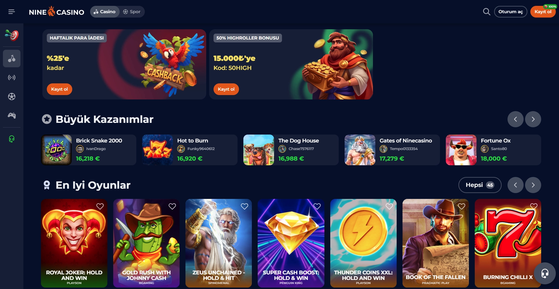Viewport: 559px width, 289px height.
Task: Advance En Iyi Oyunlar carousel forward
Action: click(x=533, y=185)
